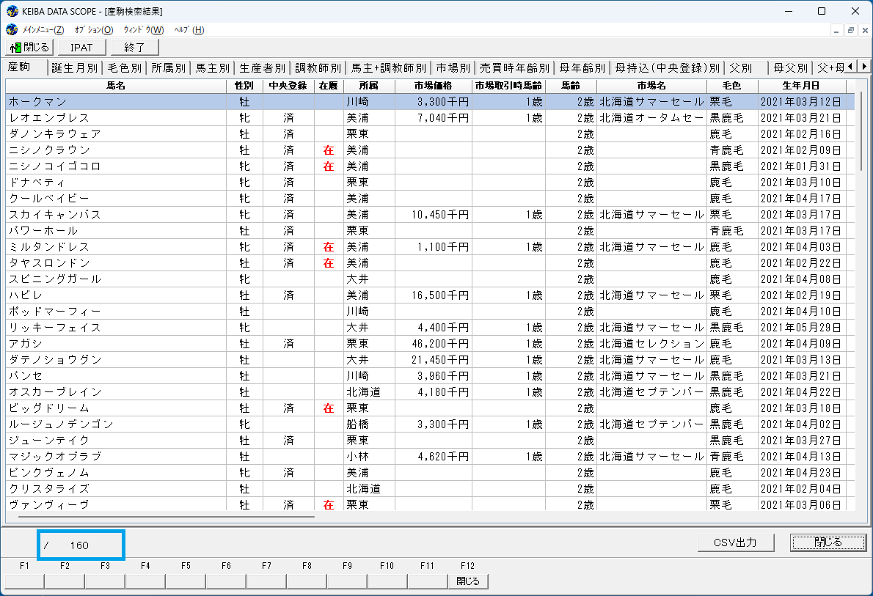Click the KEIBA DATA SCOPE title bar icon

pyautogui.click(x=12, y=11)
